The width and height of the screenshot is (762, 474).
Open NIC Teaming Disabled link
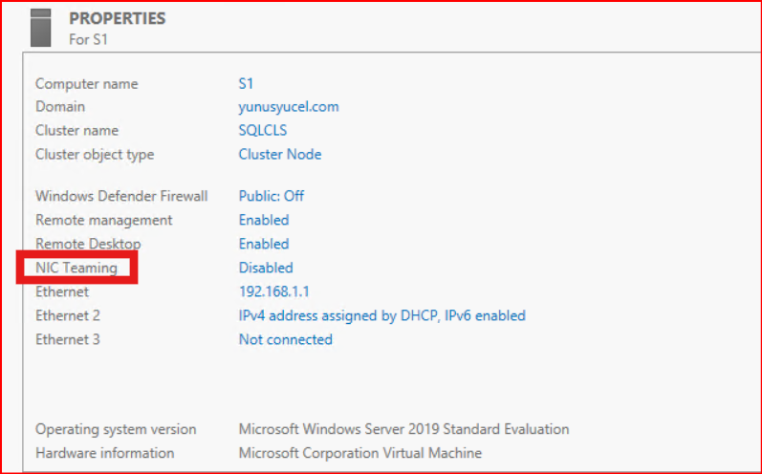coord(266,268)
